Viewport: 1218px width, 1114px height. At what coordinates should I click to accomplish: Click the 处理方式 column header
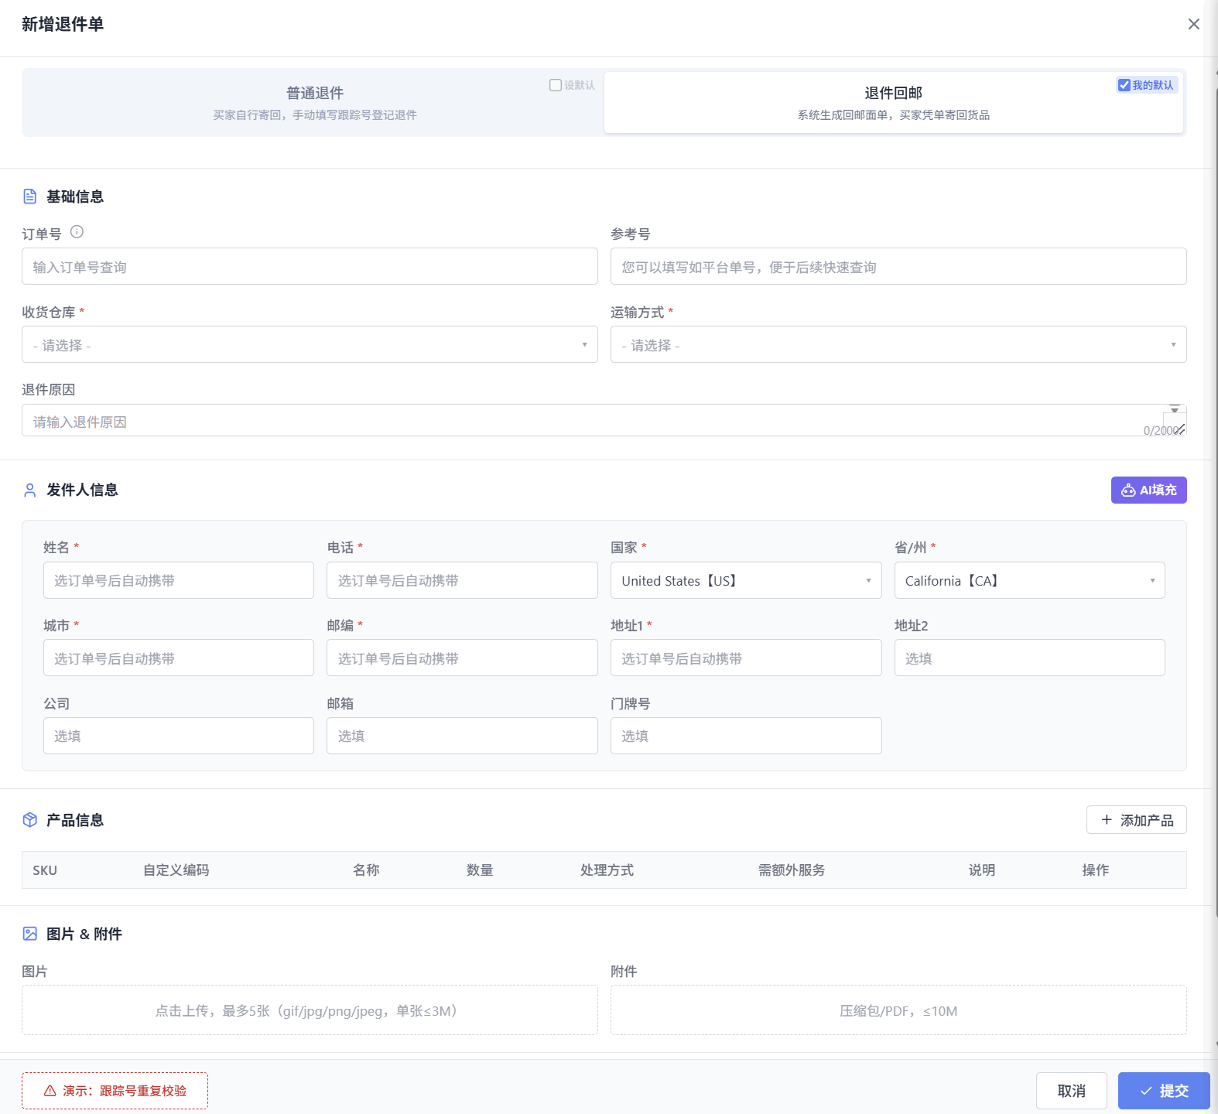(x=607, y=870)
